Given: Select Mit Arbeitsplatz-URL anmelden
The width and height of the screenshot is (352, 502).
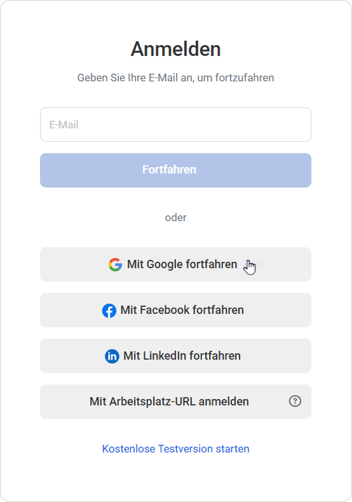Looking at the screenshot, I should [175, 402].
